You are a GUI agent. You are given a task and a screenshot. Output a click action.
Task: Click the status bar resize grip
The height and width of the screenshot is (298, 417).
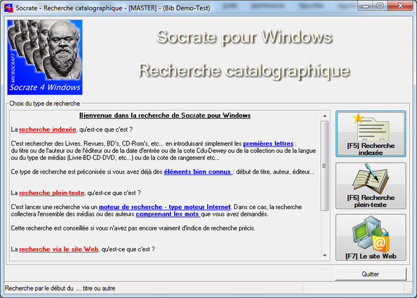pyautogui.click(x=408, y=289)
